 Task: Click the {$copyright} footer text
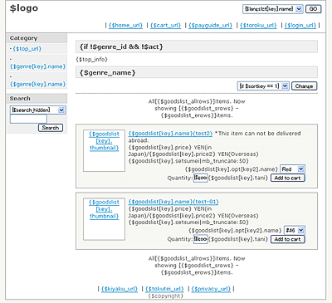point(165,296)
